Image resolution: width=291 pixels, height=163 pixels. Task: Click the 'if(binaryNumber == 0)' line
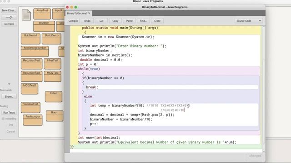pos(103,78)
